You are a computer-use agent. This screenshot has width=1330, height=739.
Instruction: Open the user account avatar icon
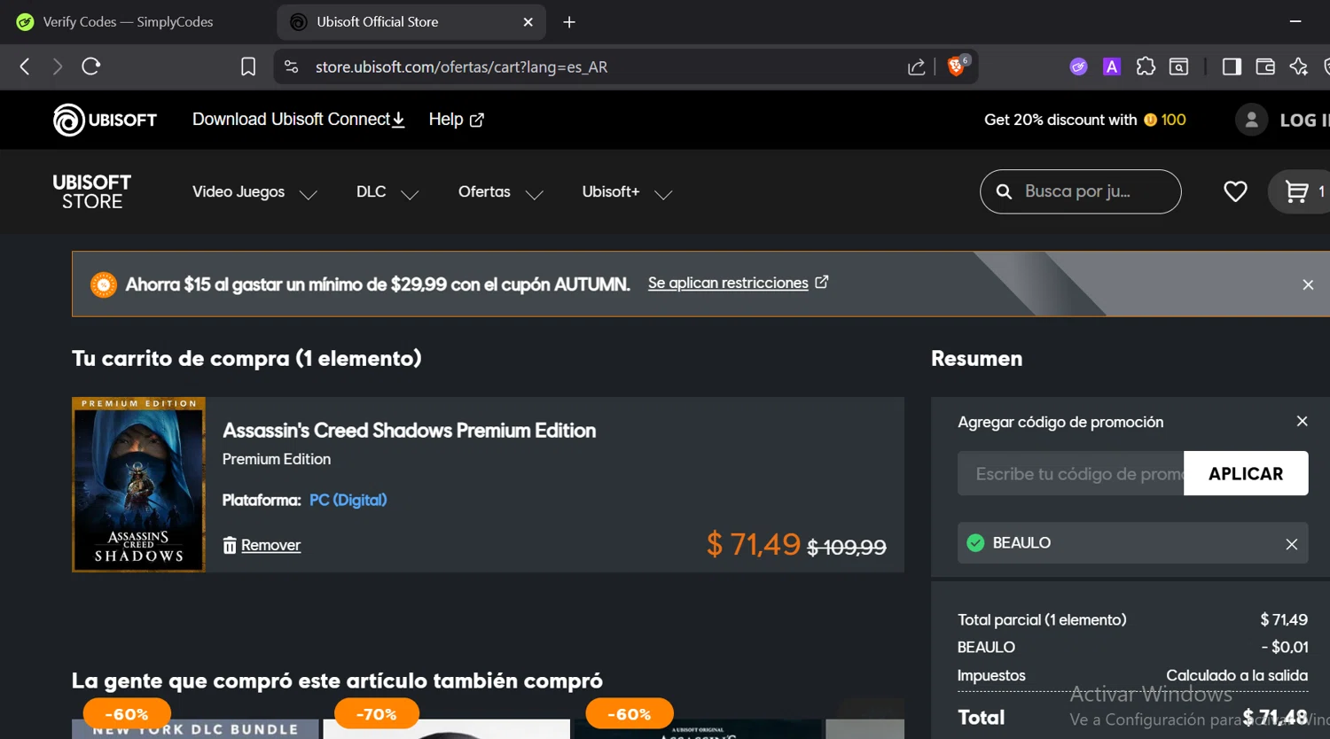tap(1251, 120)
